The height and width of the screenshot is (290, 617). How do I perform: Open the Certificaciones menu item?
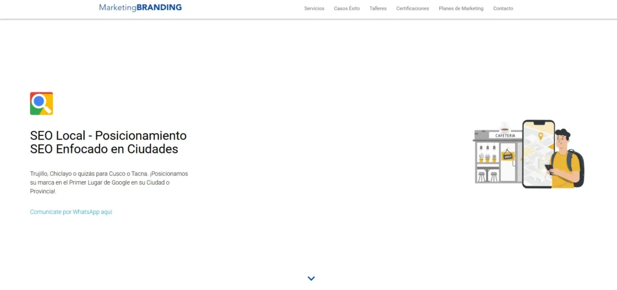(412, 8)
